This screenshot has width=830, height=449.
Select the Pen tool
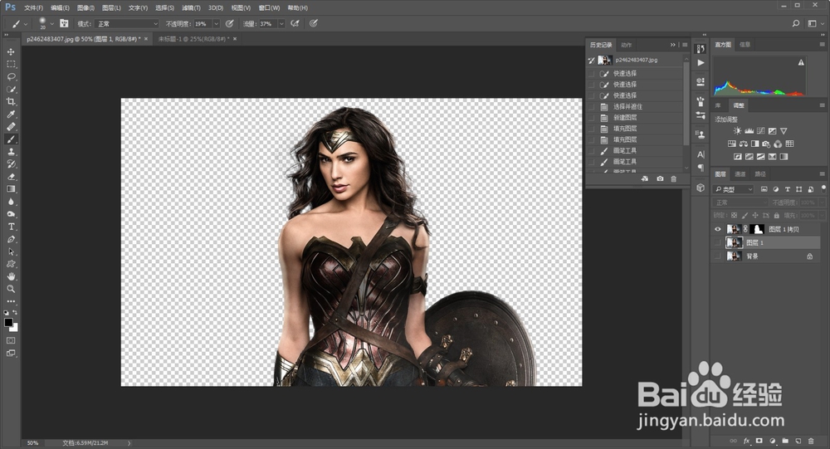(11, 239)
